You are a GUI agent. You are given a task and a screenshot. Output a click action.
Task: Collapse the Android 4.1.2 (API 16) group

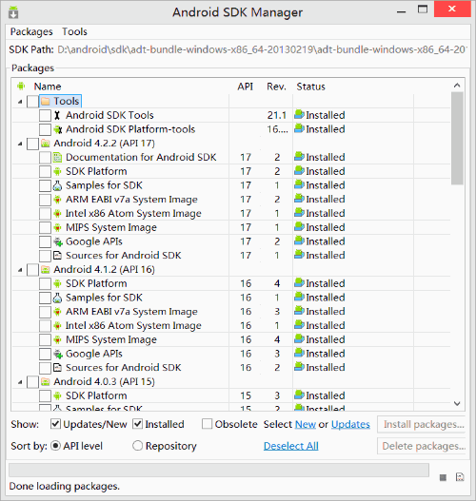pos(20,270)
